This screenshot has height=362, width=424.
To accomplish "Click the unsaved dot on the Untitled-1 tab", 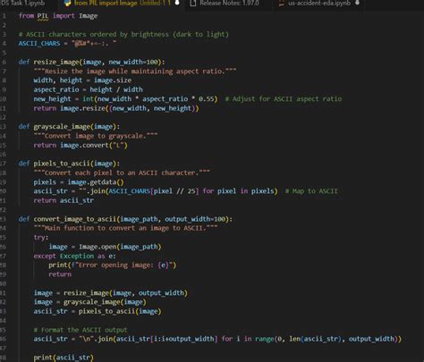I will (177, 3).
